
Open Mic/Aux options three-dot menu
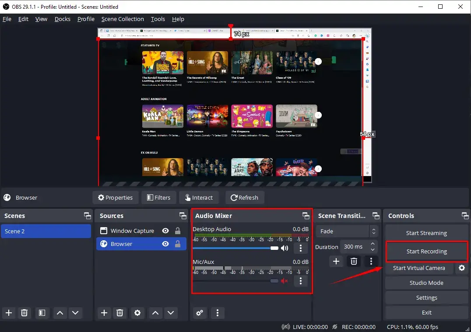tap(301, 281)
